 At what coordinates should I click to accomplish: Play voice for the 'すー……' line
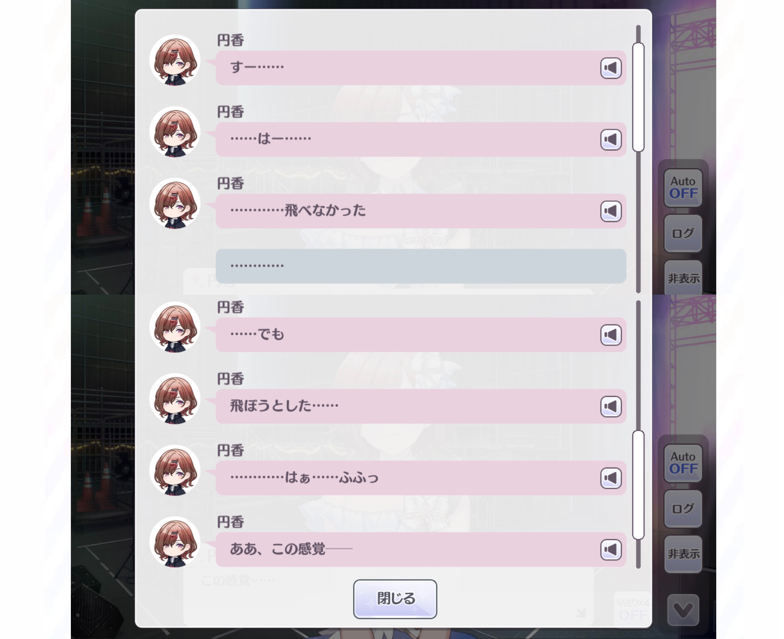click(x=611, y=68)
